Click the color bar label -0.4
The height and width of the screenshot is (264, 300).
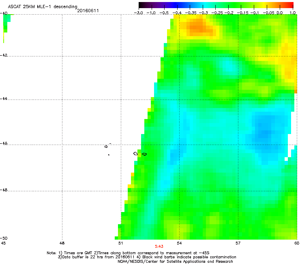pos(177,13)
